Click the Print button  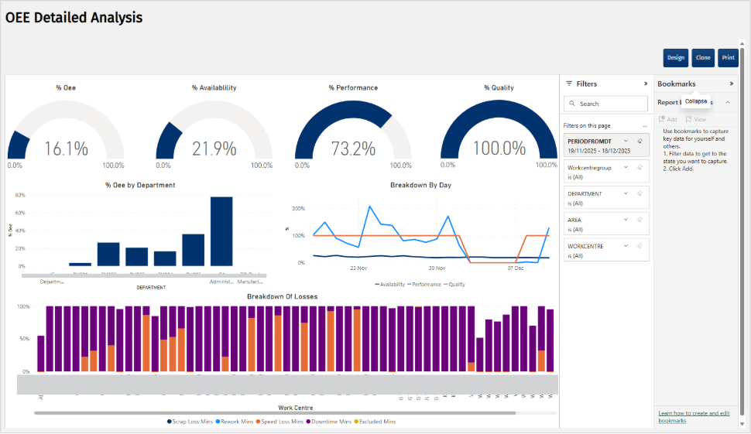point(728,57)
